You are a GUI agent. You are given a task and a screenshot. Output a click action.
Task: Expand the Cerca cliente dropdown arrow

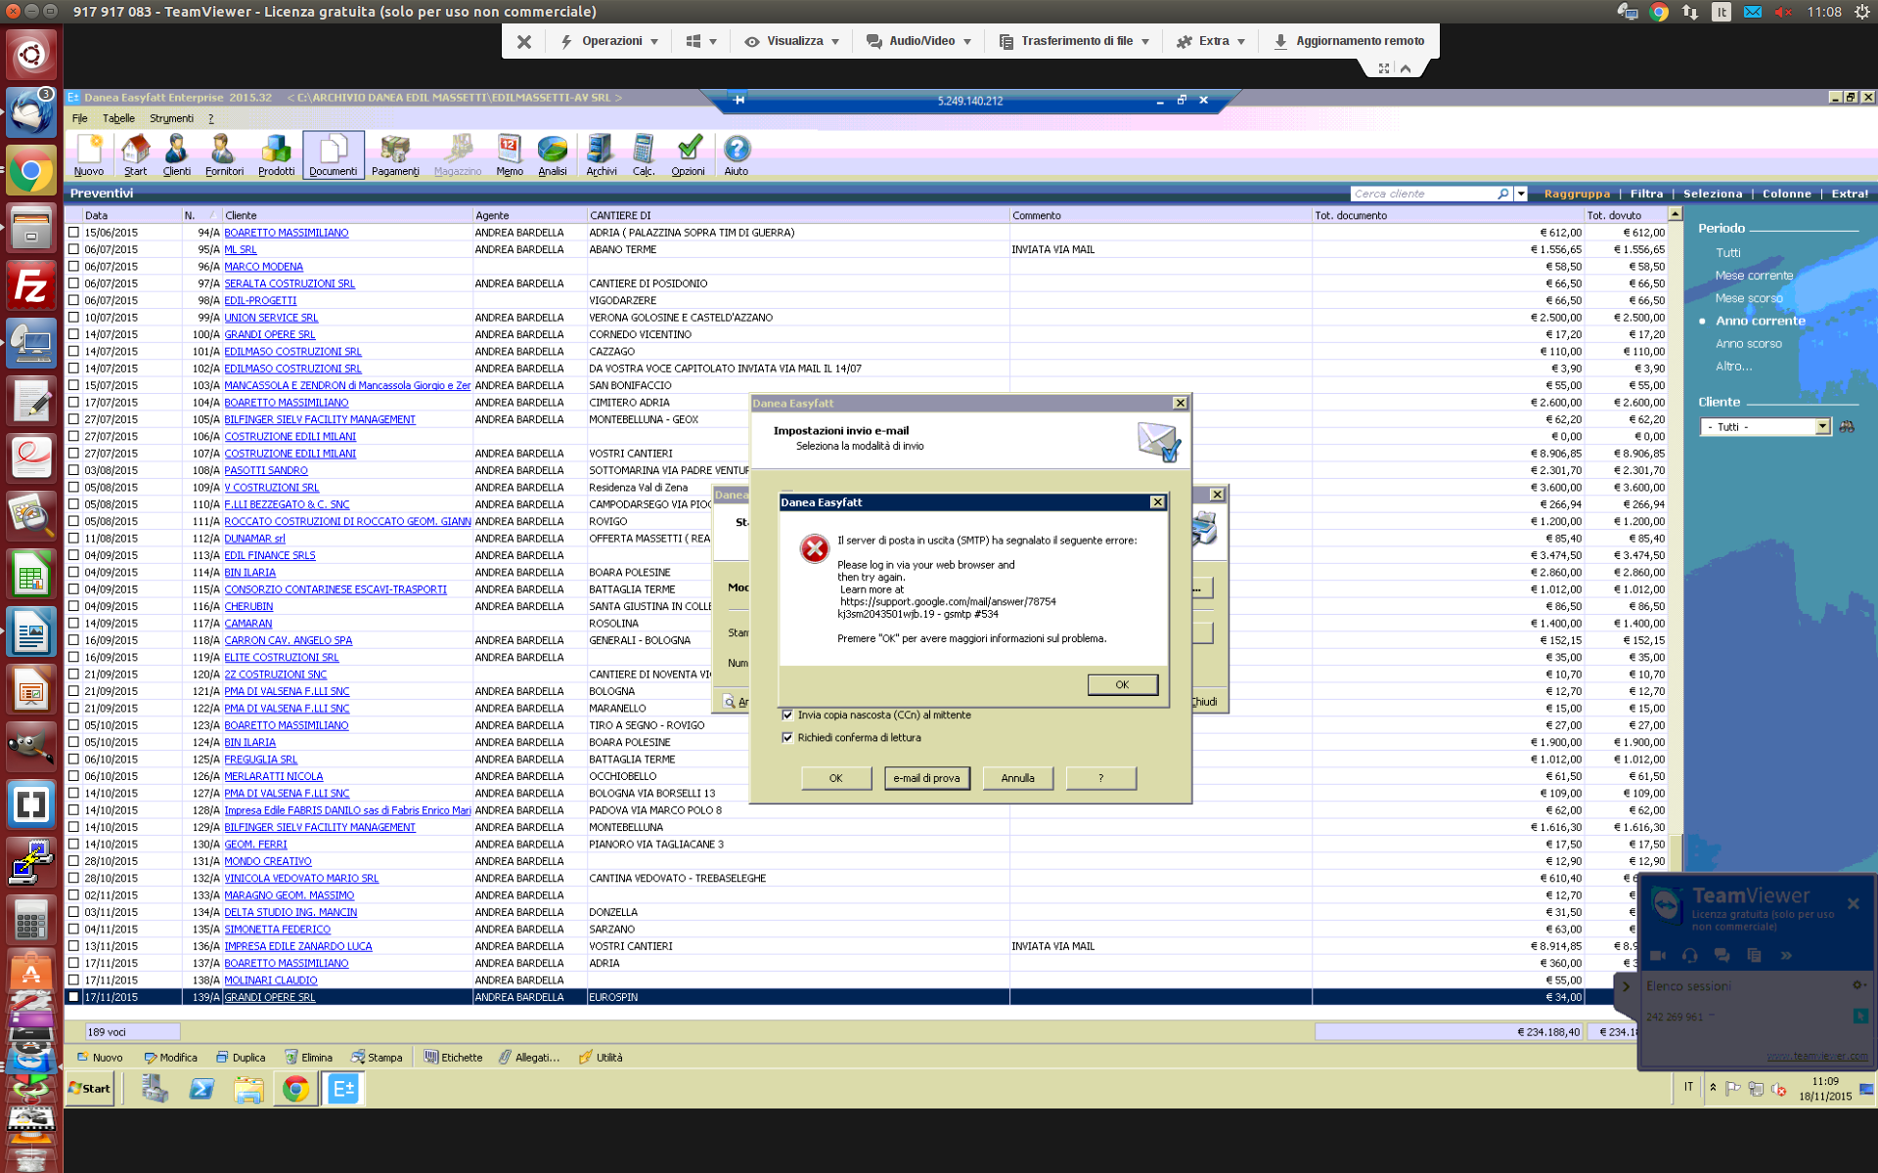tap(1521, 194)
